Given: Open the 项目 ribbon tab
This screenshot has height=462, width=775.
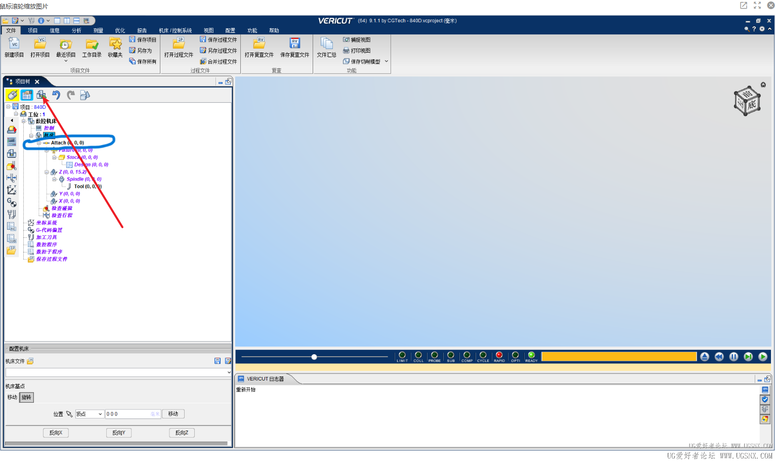Looking at the screenshot, I should click(33, 30).
